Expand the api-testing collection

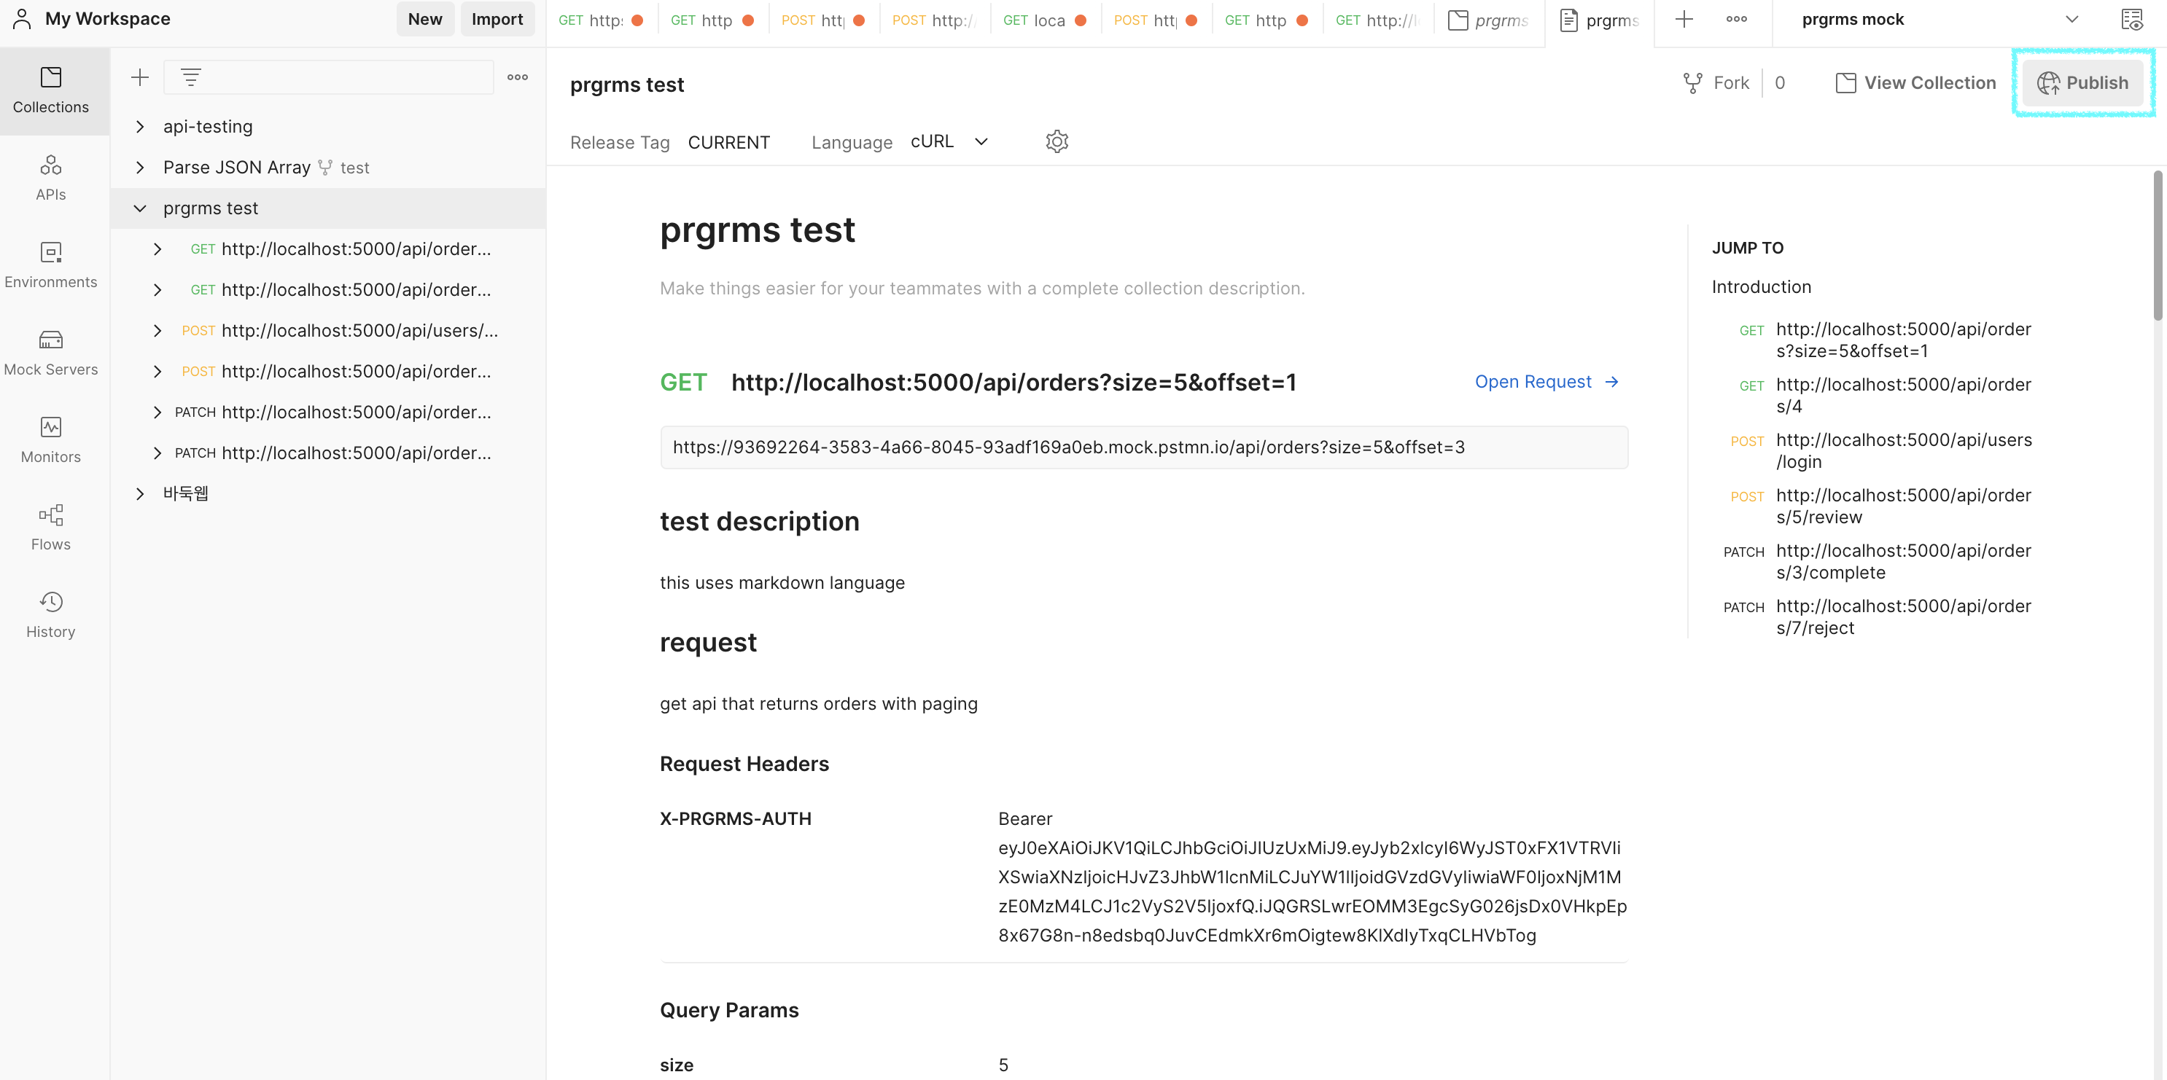click(x=141, y=127)
